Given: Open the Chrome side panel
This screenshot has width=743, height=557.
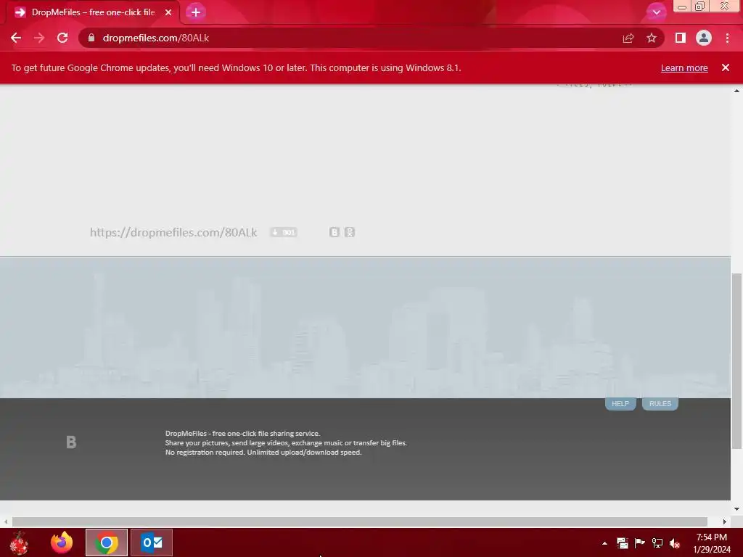Looking at the screenshot, I should 681,38.
